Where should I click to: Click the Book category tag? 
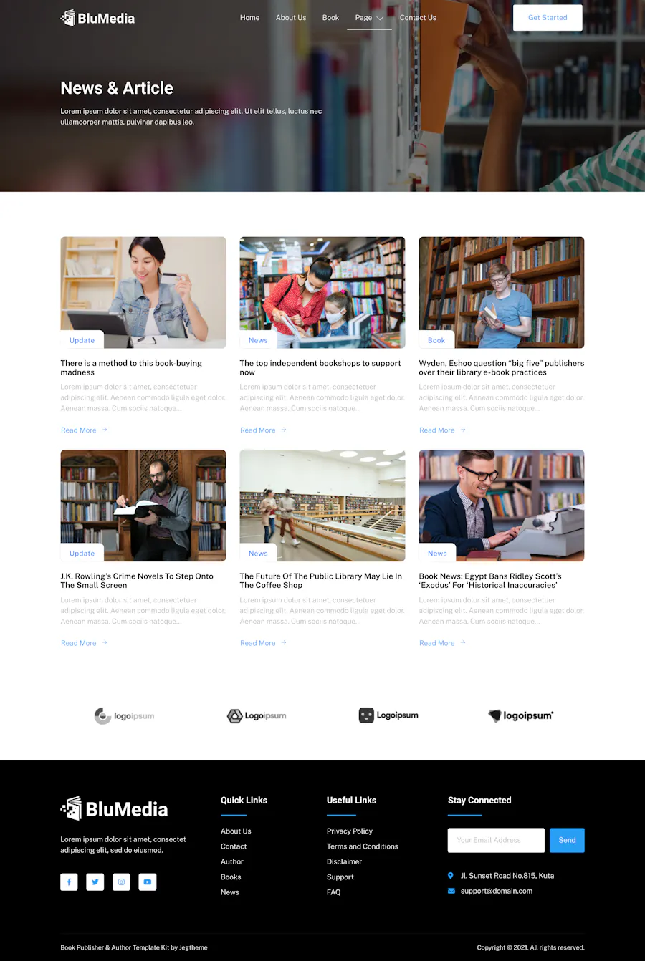point(436,340)
